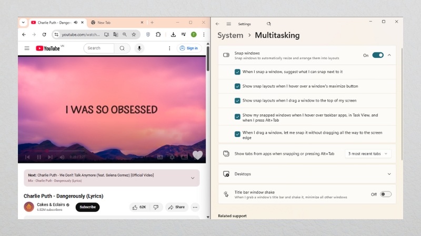Open Cakes & Eclairs channel name

click(51, 205)
